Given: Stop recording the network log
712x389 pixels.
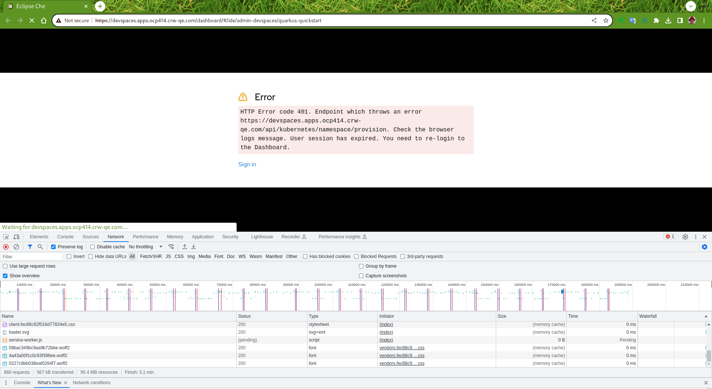Looking at the screenshot, I should pyautogui.click(x=6, y=247).
